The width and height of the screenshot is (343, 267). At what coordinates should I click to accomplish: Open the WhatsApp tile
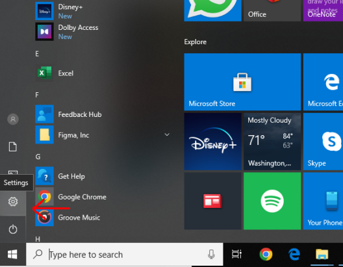click(x=212, y=10)
